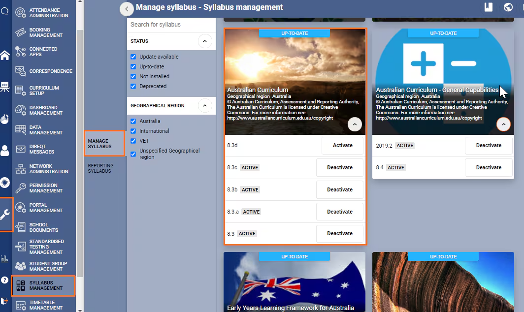Open Connected Apps

pyautogui.click(x=44, y=52)
